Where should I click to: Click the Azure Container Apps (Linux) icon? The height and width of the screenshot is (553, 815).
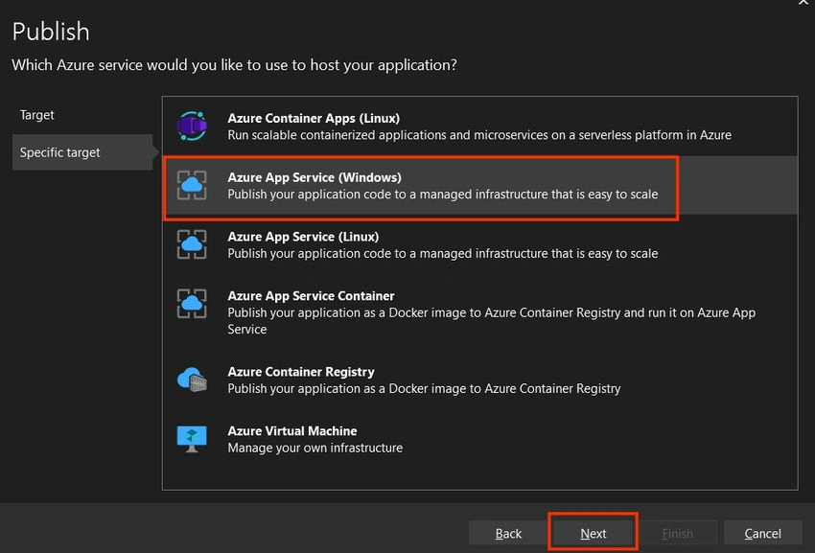click(x=192, y=126)
